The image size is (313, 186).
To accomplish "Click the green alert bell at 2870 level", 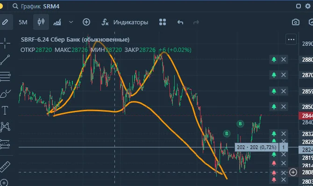I will (x=274, y=75).
